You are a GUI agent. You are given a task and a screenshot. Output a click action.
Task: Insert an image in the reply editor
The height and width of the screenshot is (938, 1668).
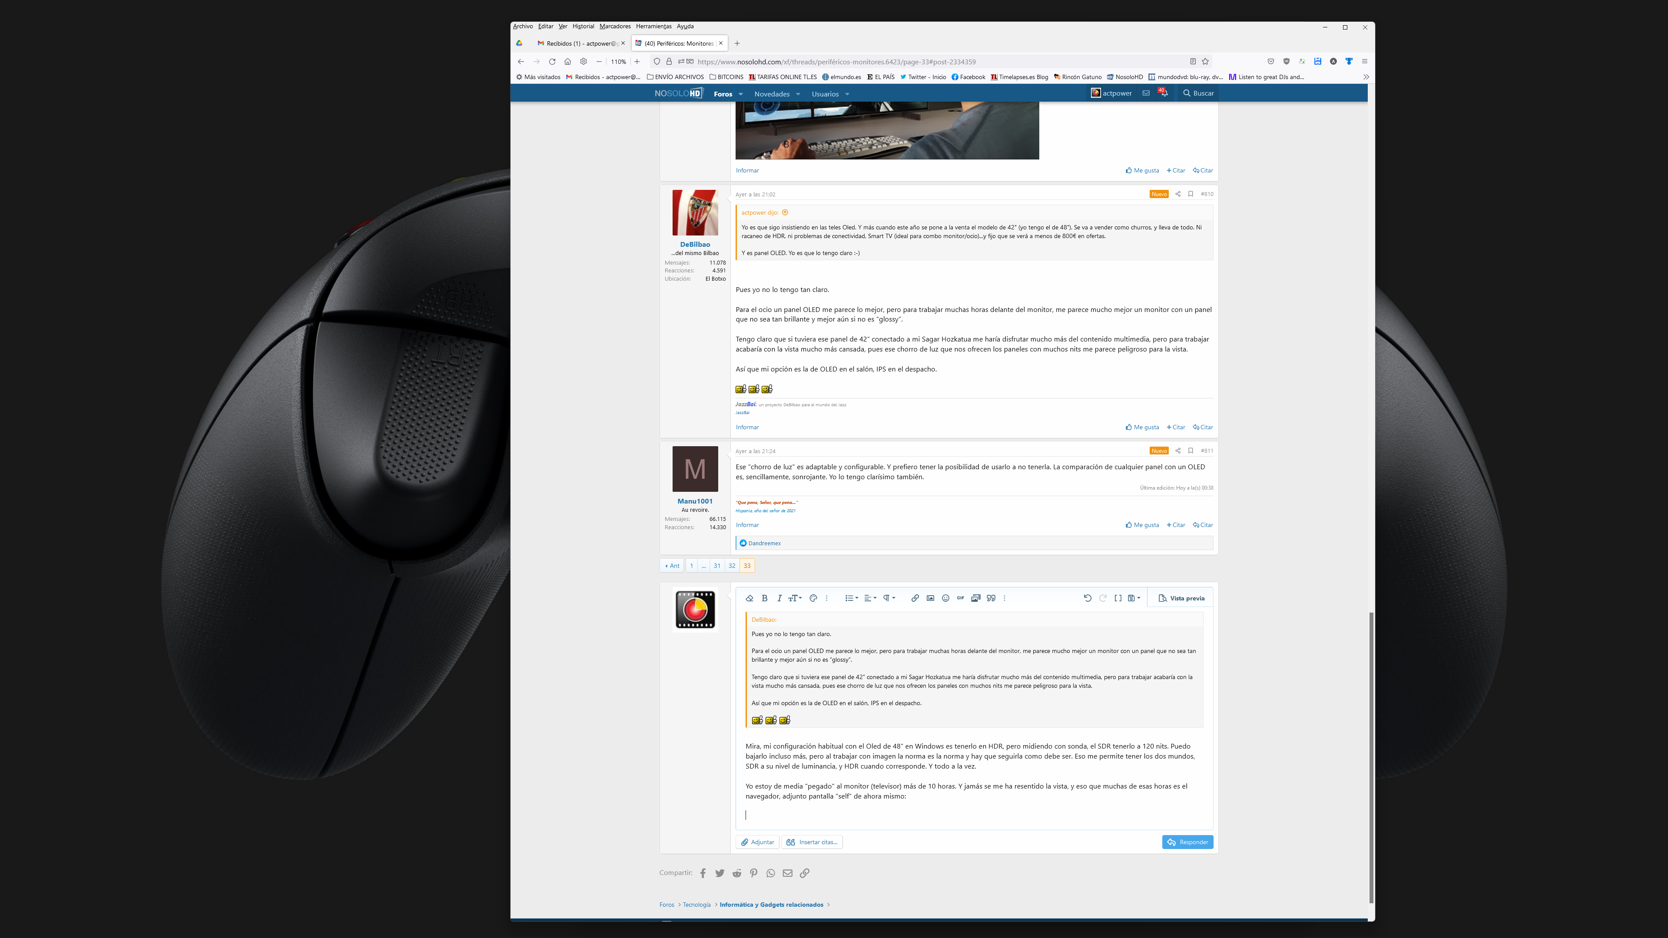[931, 598]
